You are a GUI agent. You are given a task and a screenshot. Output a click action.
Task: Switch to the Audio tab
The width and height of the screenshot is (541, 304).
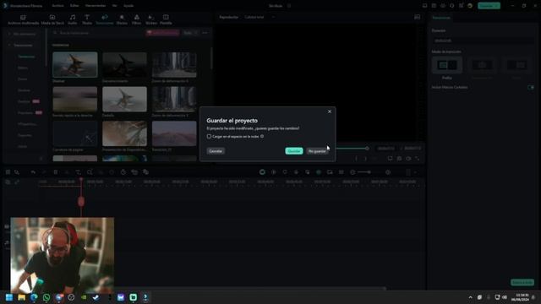73,19
